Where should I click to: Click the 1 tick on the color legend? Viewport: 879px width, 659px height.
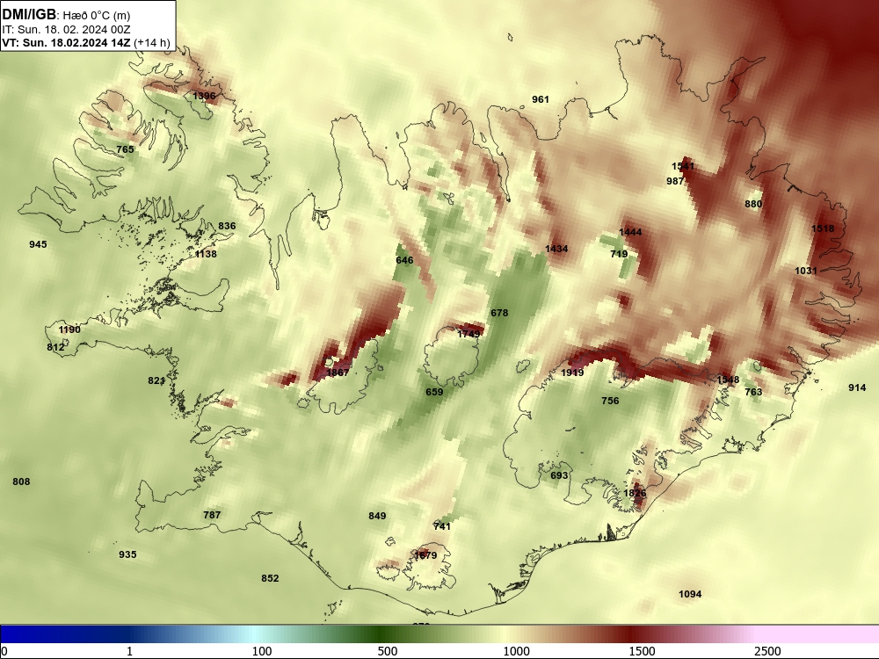click(x=129, y=651)
